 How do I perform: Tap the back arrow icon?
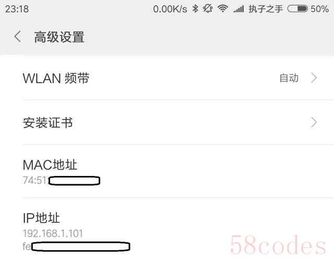[x=18, y=37]
